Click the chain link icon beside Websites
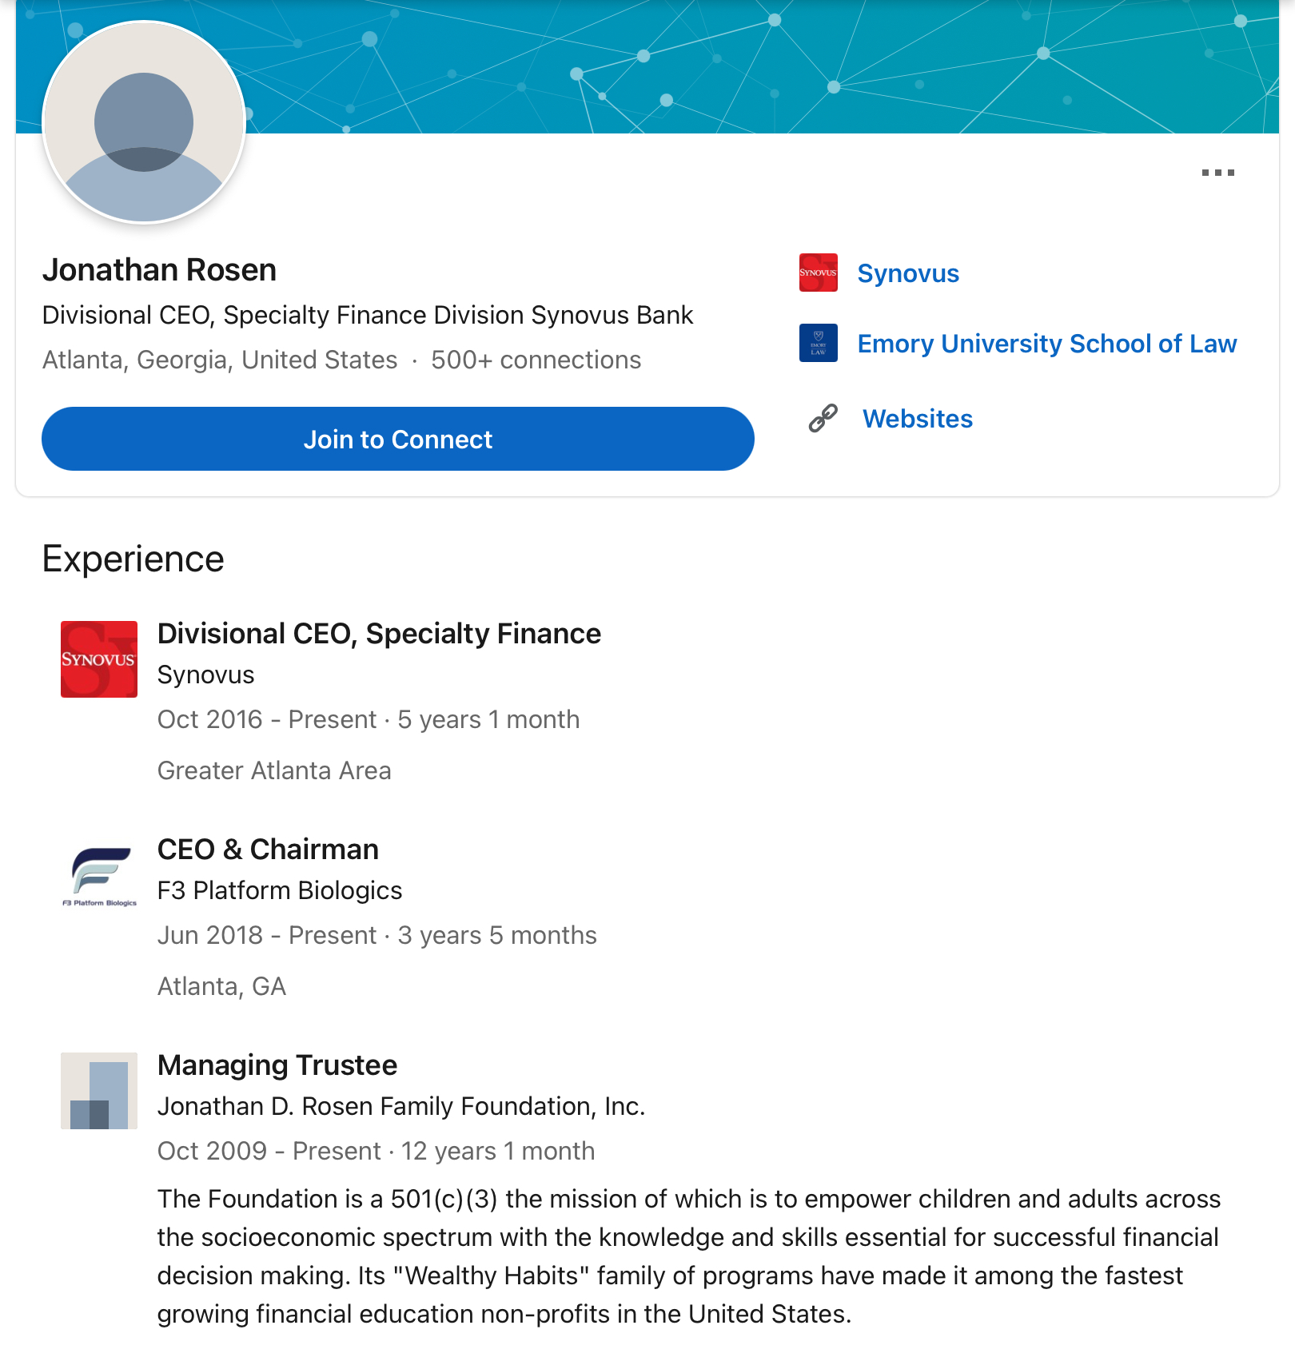 pyautogui.click(x=823, y=418)
